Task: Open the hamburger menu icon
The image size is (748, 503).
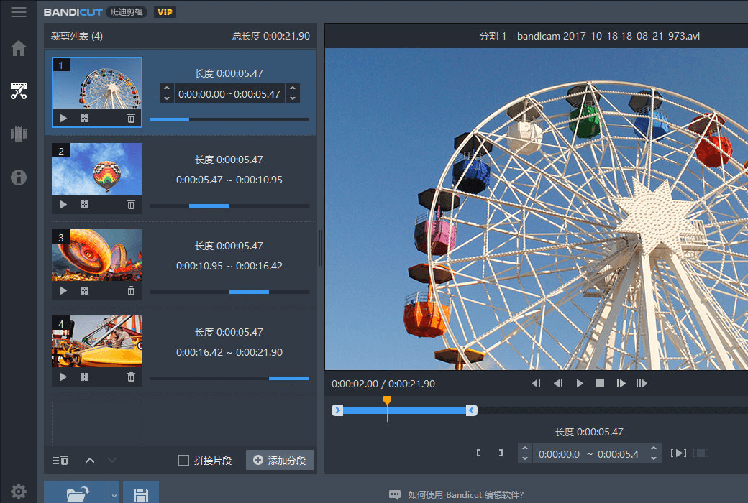Action: (19, 12)
